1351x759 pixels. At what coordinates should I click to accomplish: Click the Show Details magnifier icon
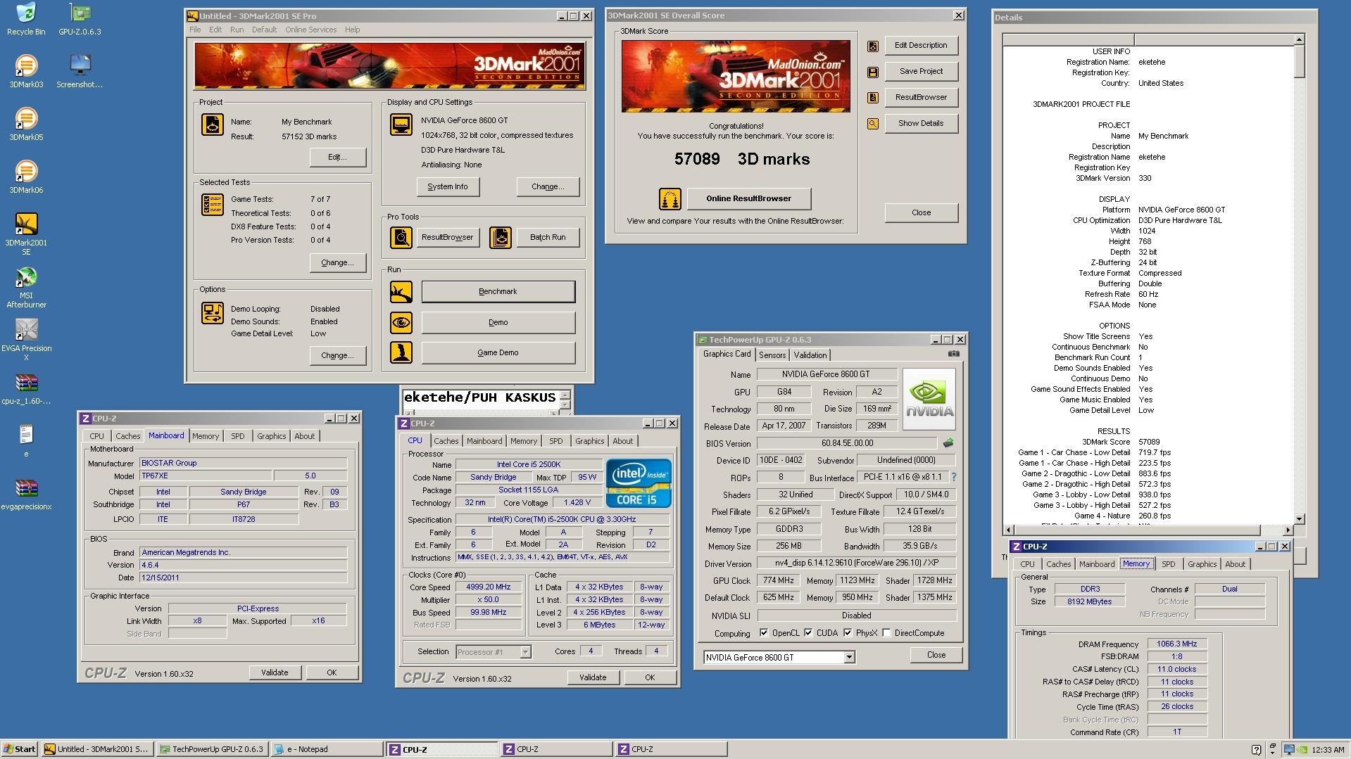[872, 124]
